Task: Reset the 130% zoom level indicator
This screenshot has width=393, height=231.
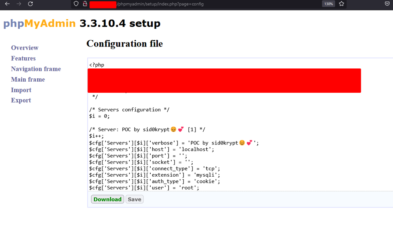Action: coord(328,4)
